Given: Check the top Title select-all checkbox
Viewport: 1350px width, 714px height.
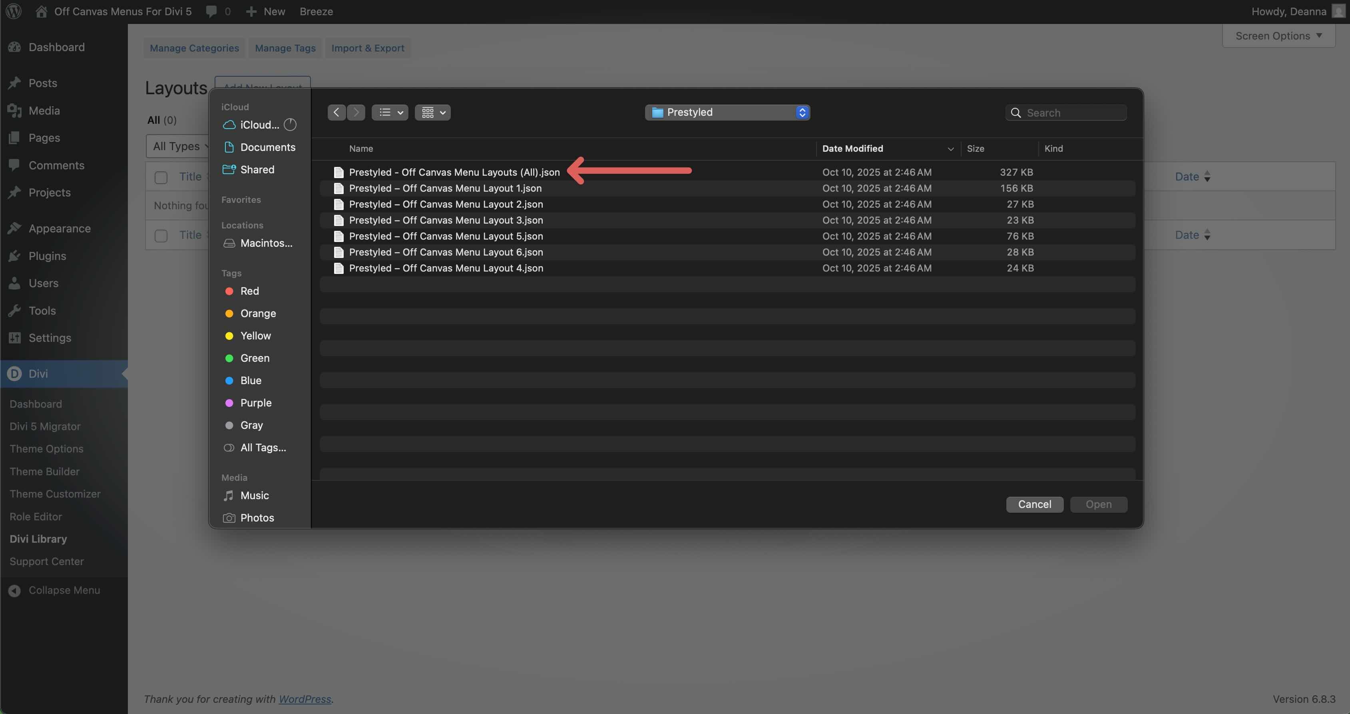Looking at the screenshot, I should click(x=161, y=177).
